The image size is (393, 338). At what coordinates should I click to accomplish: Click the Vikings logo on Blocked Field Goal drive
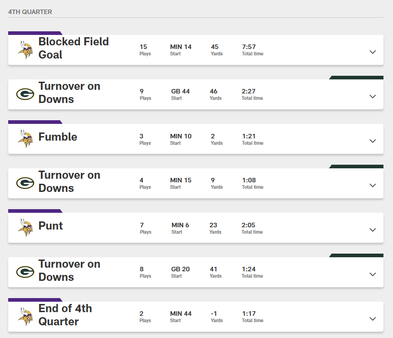coord(25,50)
